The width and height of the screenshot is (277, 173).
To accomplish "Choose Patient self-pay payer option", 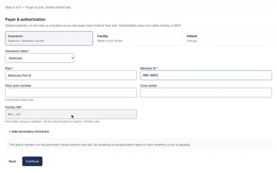I will (228, 38).
